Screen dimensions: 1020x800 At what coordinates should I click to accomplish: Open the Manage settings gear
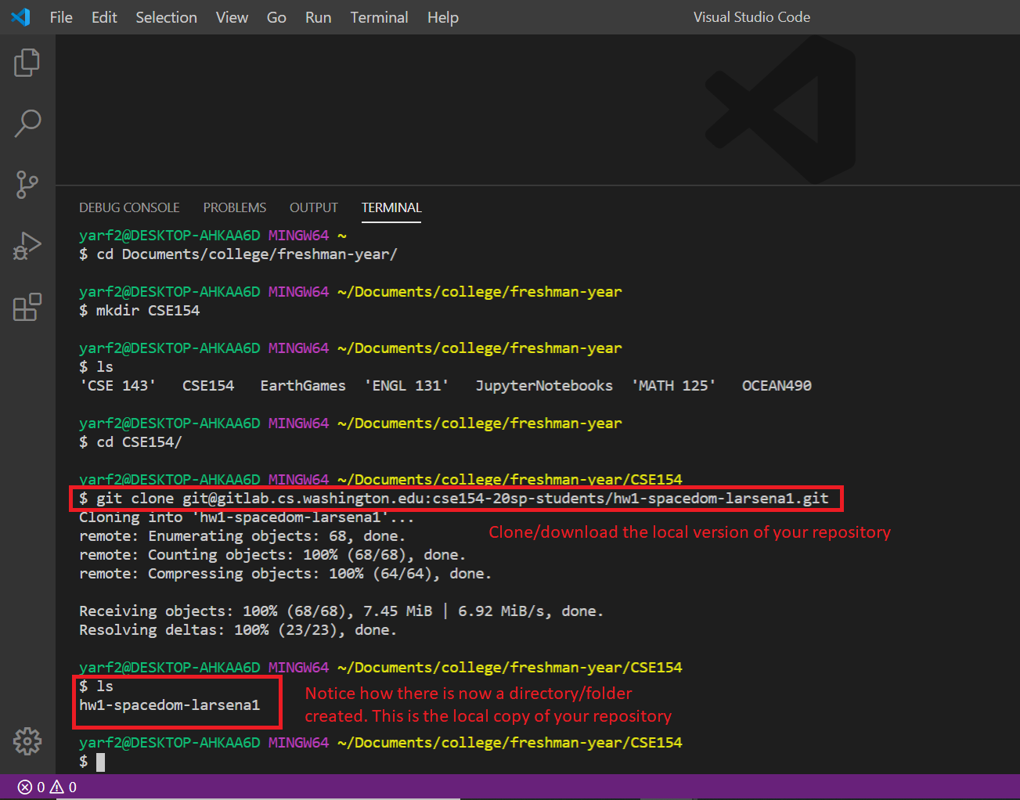[27, 741]
